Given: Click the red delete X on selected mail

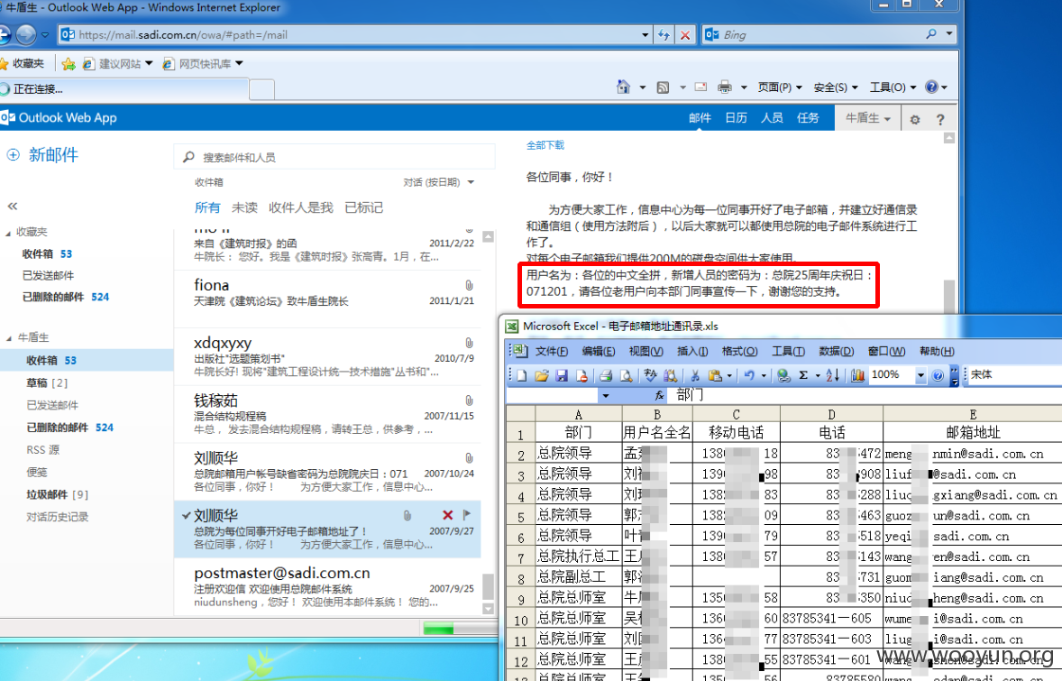Looking at the screenshot, I should pos(448,515).
